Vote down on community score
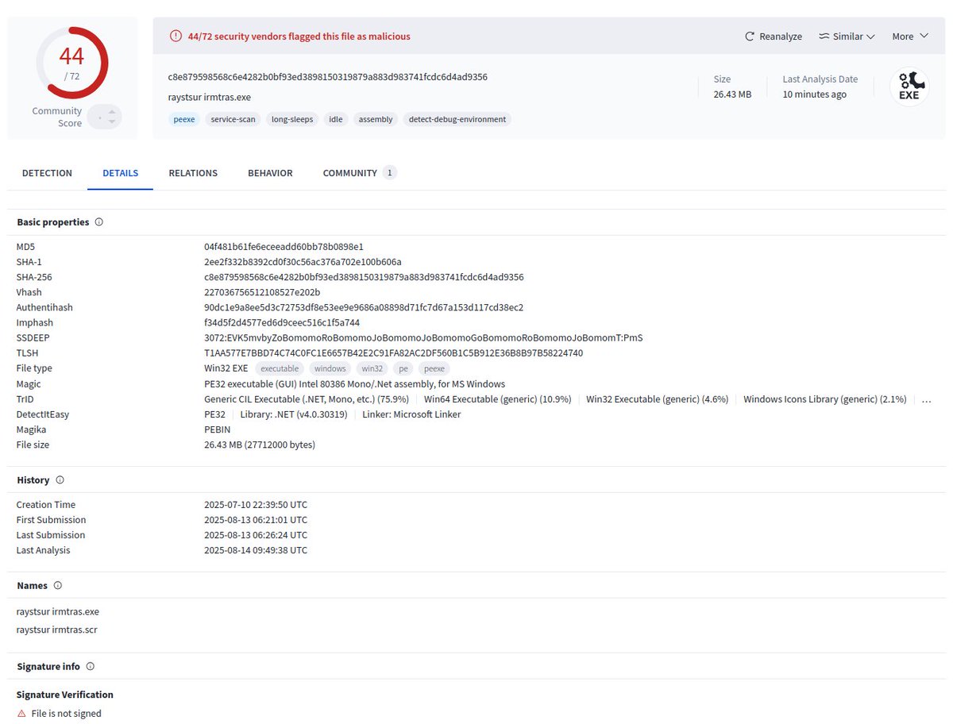 tap(112, 122)
